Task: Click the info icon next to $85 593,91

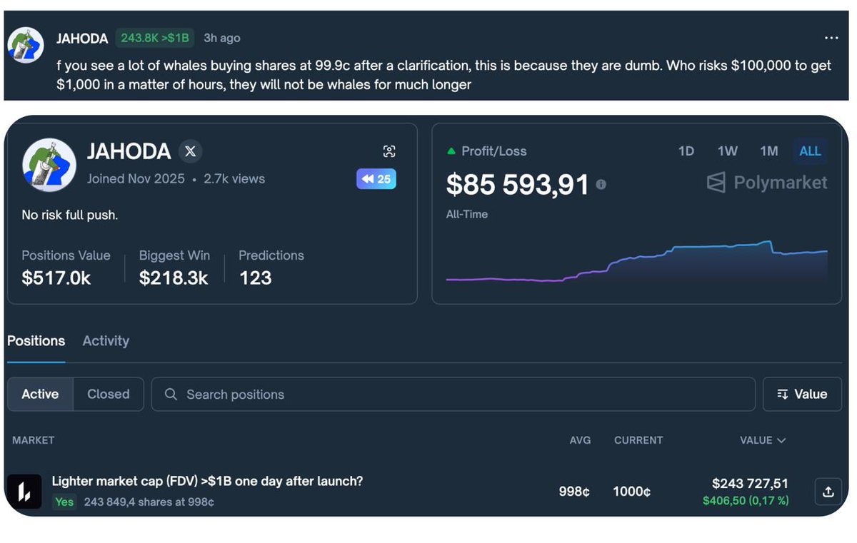Action: (601, 184)
